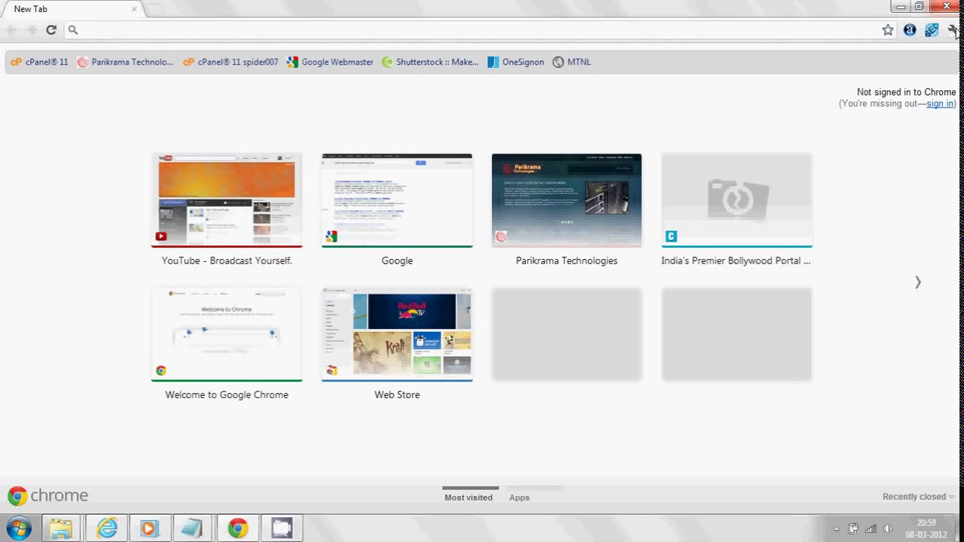Viewport: 964px width, 542px height.
Task: Open the OneSignon bookmark
Action: coord(515,62)
